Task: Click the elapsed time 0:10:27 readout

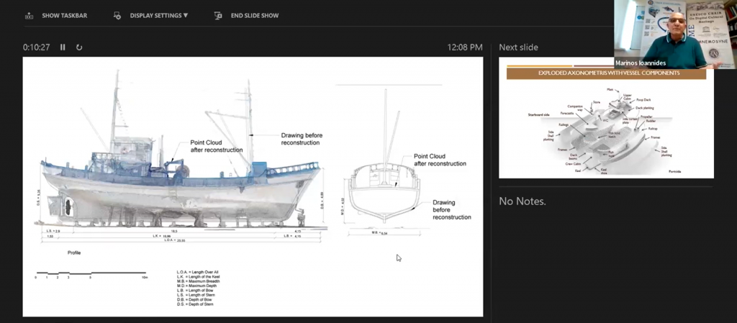Action: (36, 47)
